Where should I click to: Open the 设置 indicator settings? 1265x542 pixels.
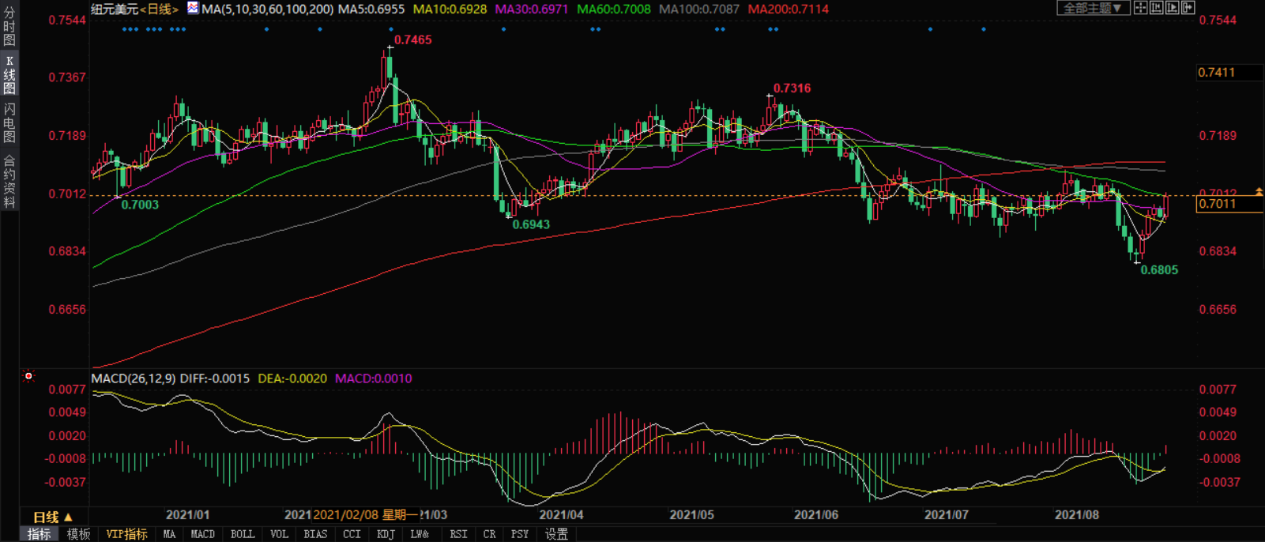556,535
